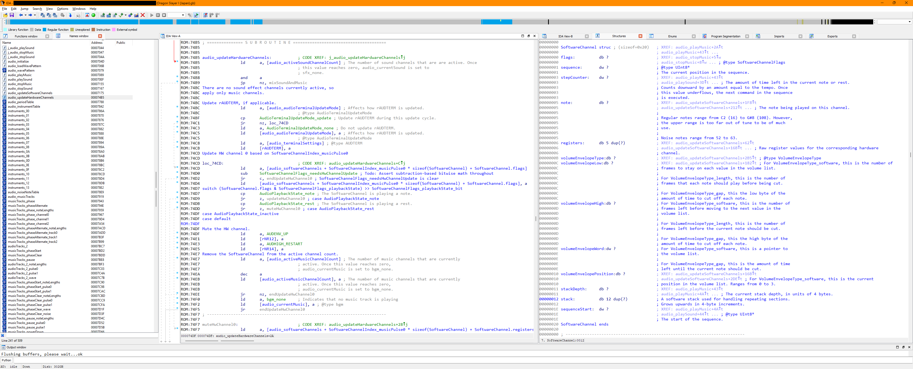Click the search immediate value binoculars icon
This screenshot has height=369, width=913.
(43, 15)
